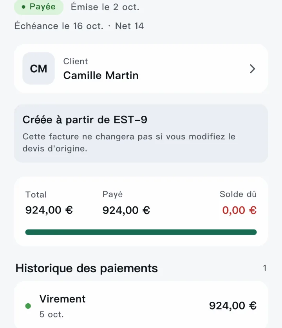The image size is (282, 328).
Task: Click the Net 14 payment terms
Action: [130, 26]
